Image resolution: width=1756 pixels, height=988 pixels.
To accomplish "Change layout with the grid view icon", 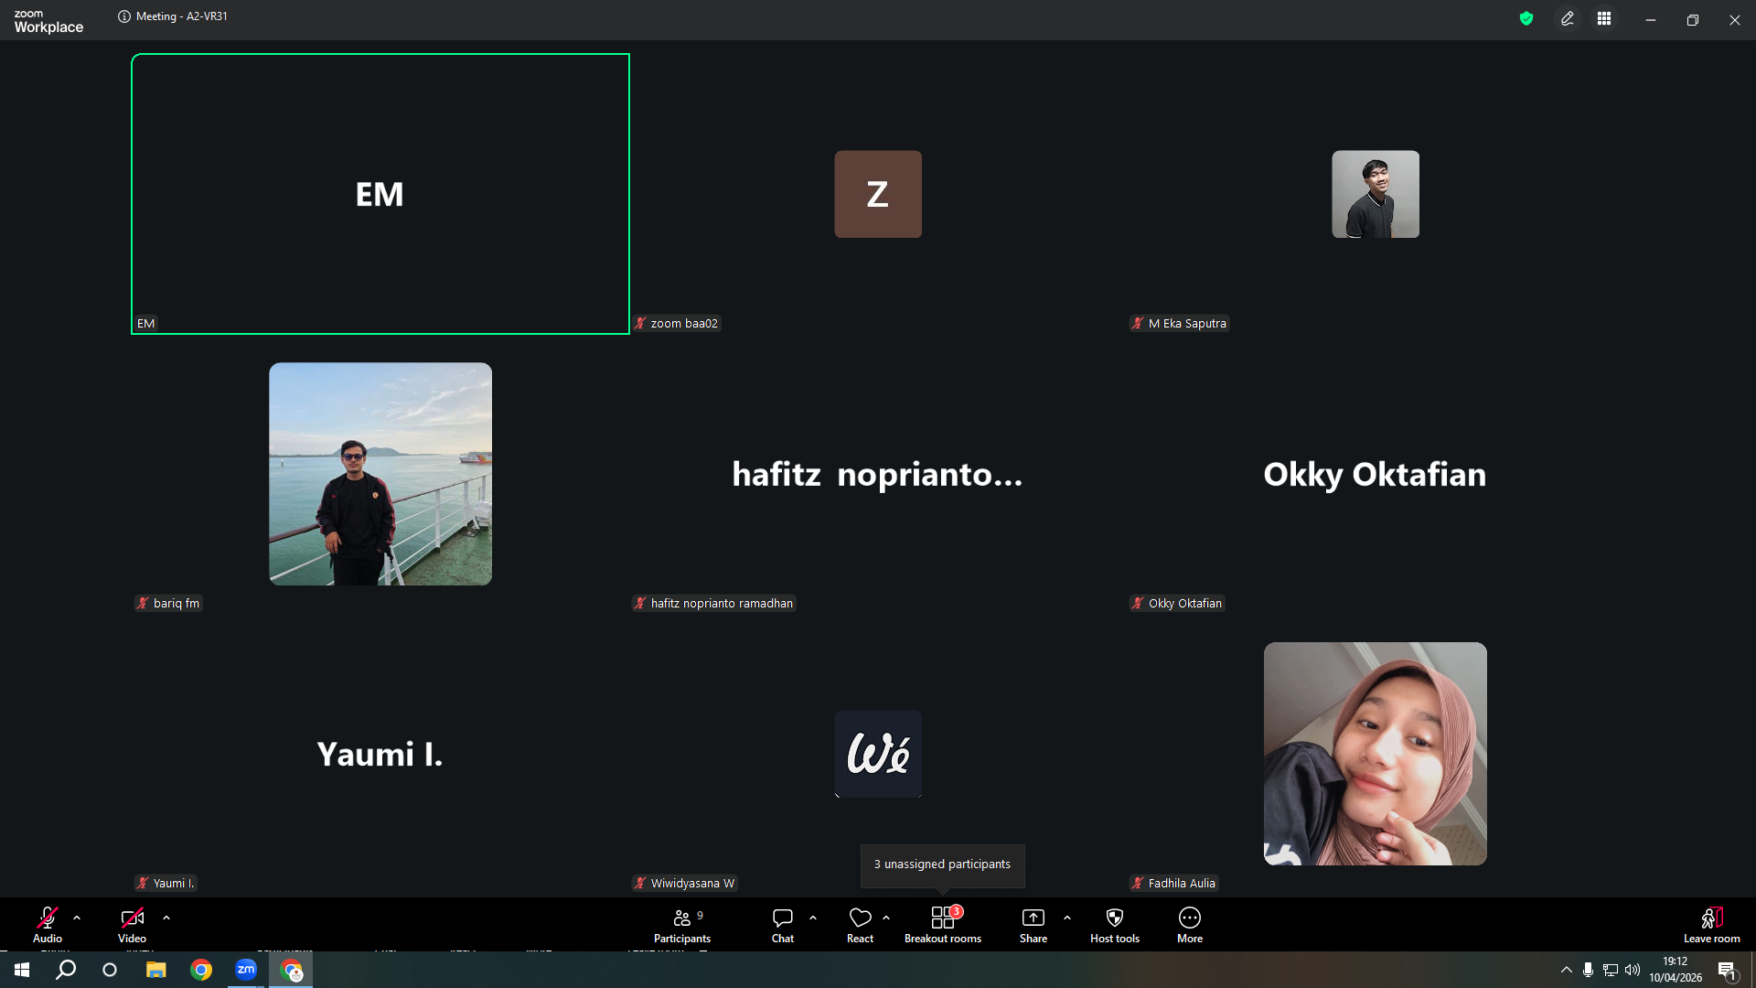I will (x=1604, y=19).
